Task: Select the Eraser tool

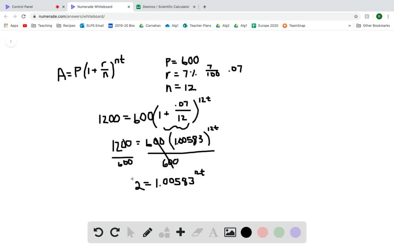Action: [196, 232]
